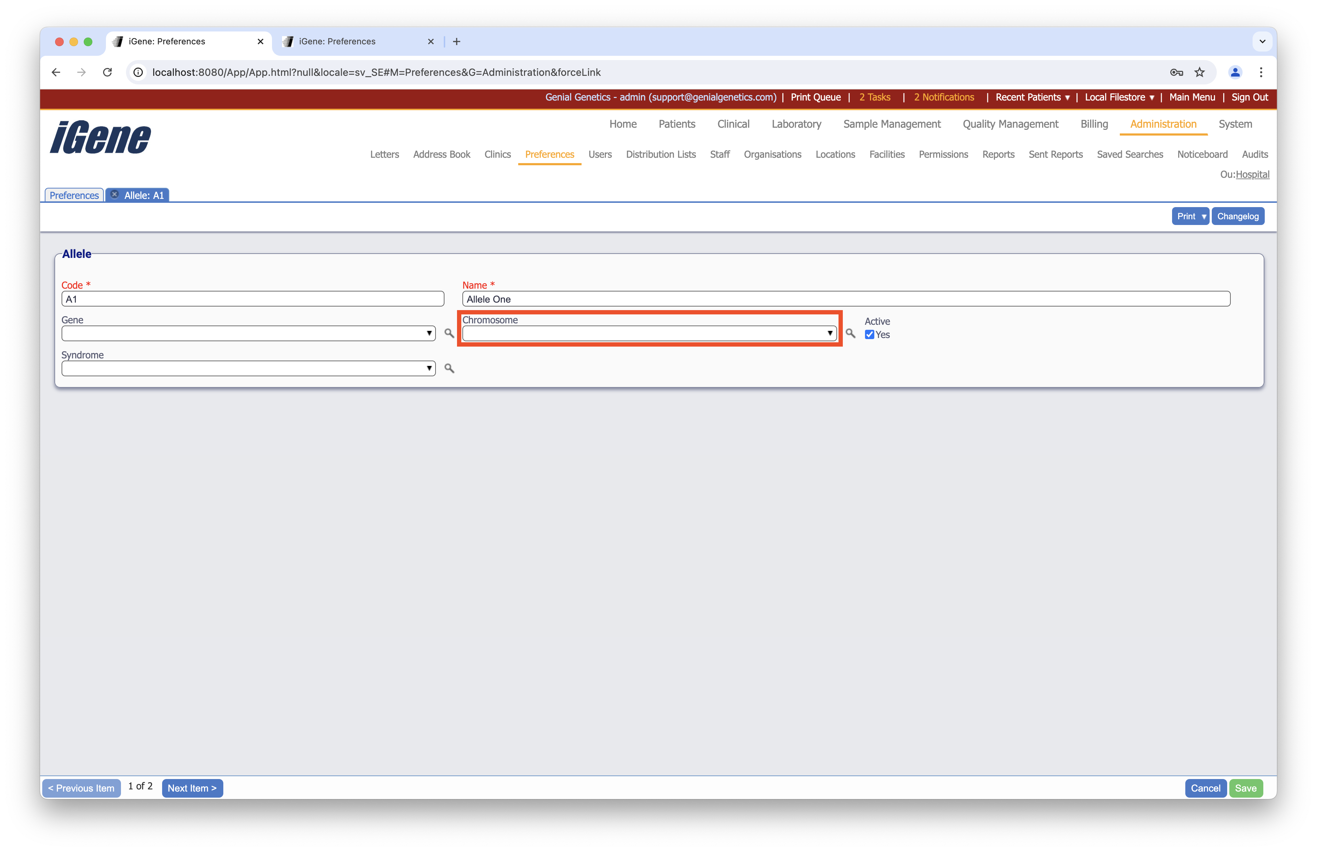Uncheck the Active Yes checkbox

coord(869,334)
